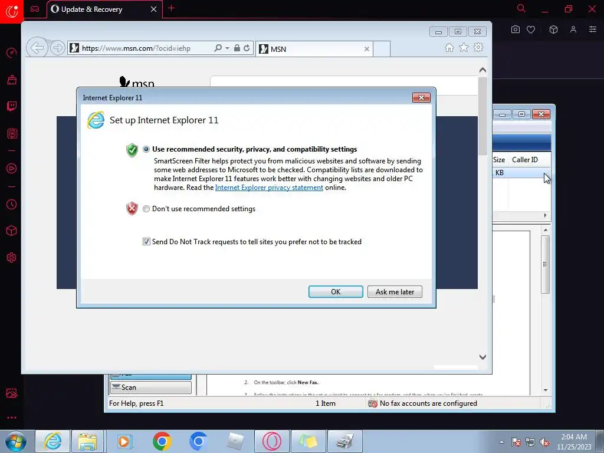
Task: Select Use recommended security settings radio button
Action: pyautogui.click(x=146, y=149)
